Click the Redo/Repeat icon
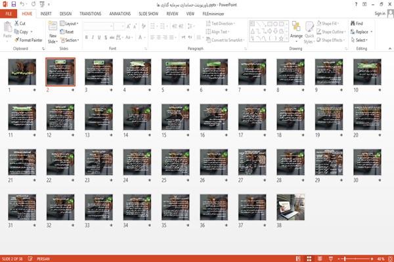394x262 pixels. (33, 5)
